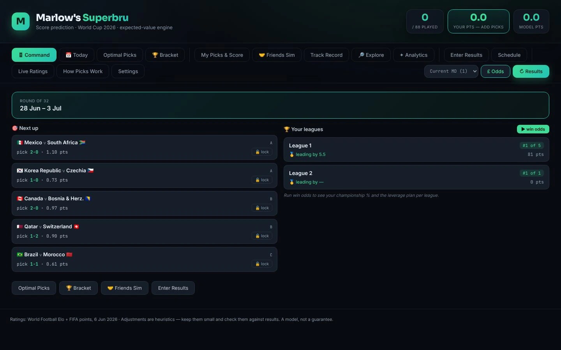Go to My Picks & Score
Viewport: 561px width, 350px height.
pyautogui.click(x=222, y=55)
